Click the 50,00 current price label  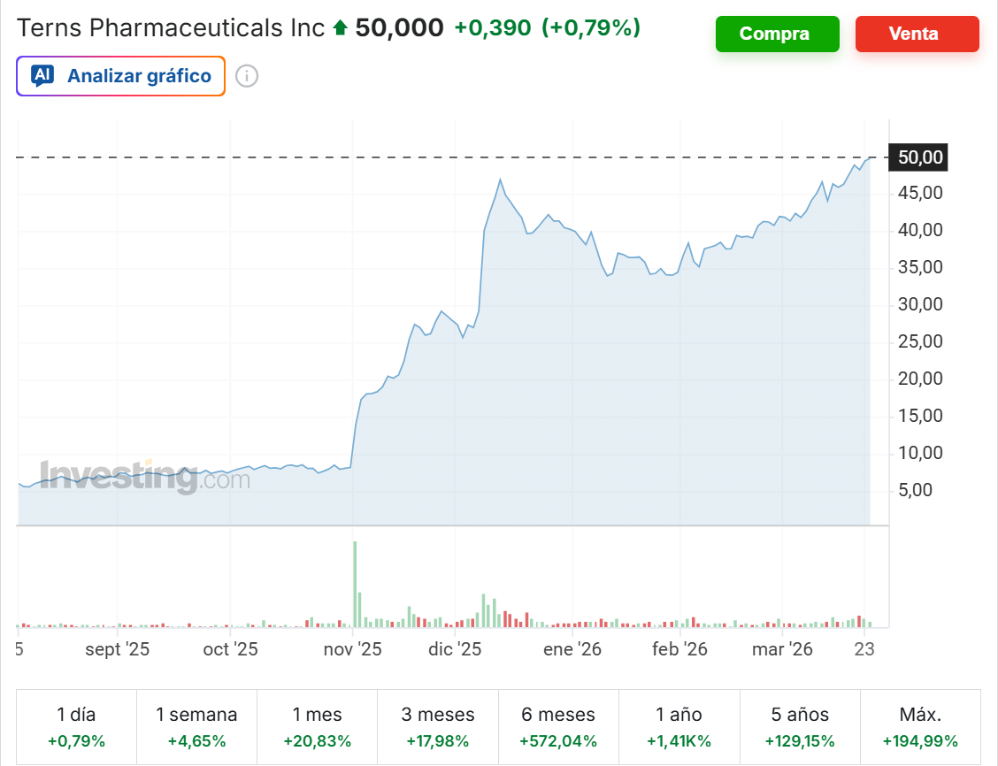[921, 158]
